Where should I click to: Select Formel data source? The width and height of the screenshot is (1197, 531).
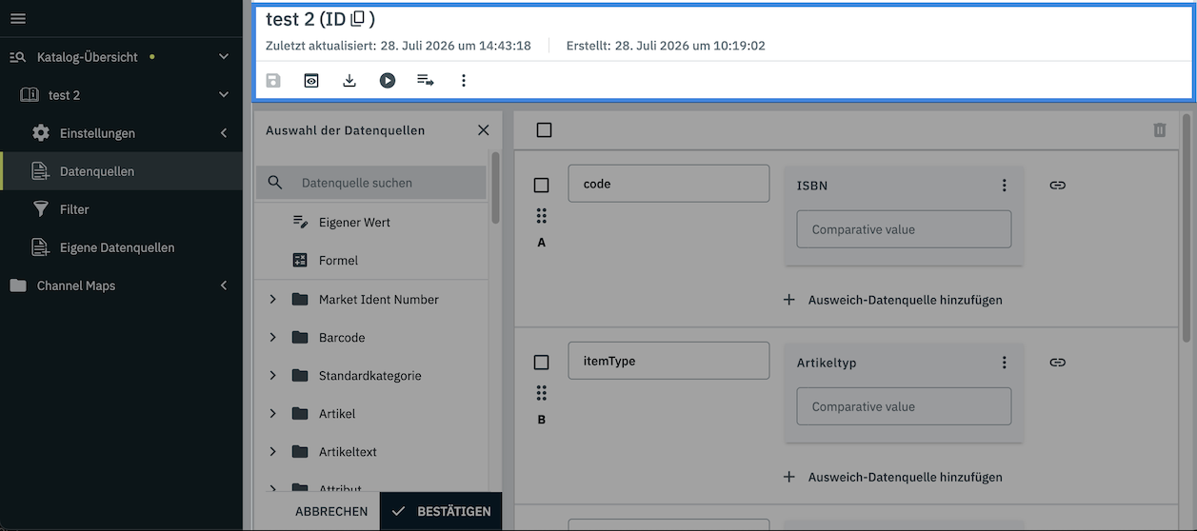pyautogui.click(x=371, y=260)
